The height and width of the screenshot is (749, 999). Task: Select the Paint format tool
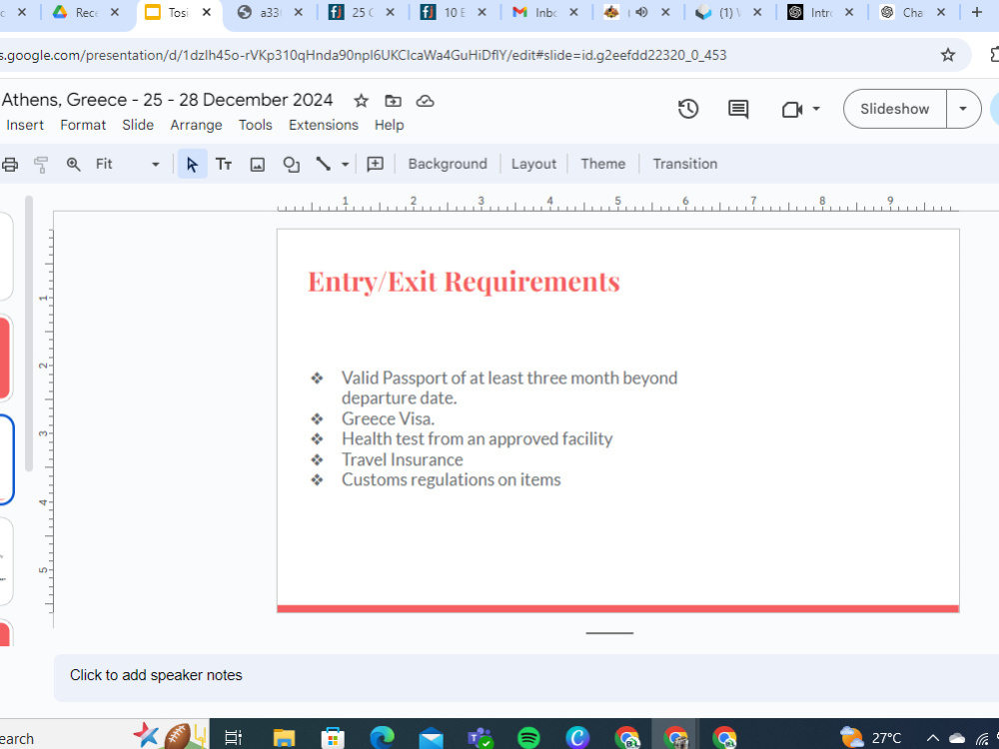click(x=41, y=165)
